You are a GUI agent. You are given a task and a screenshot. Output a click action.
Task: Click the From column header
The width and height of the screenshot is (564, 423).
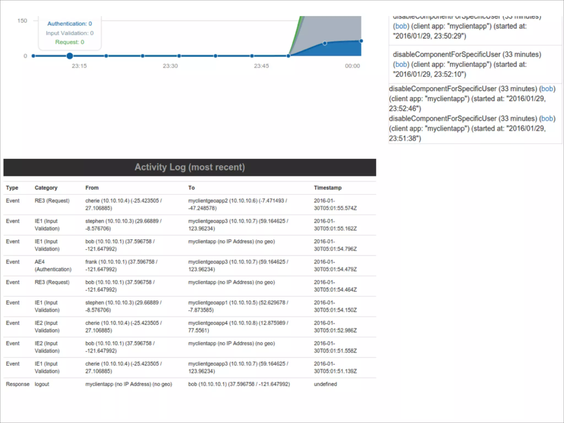pos(92,188)
